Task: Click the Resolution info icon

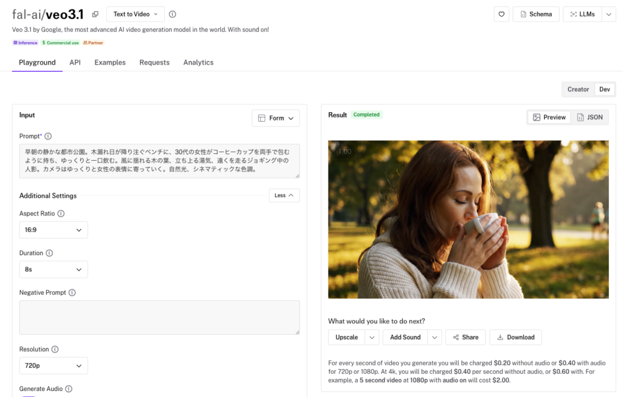Action: pos(55,350)
